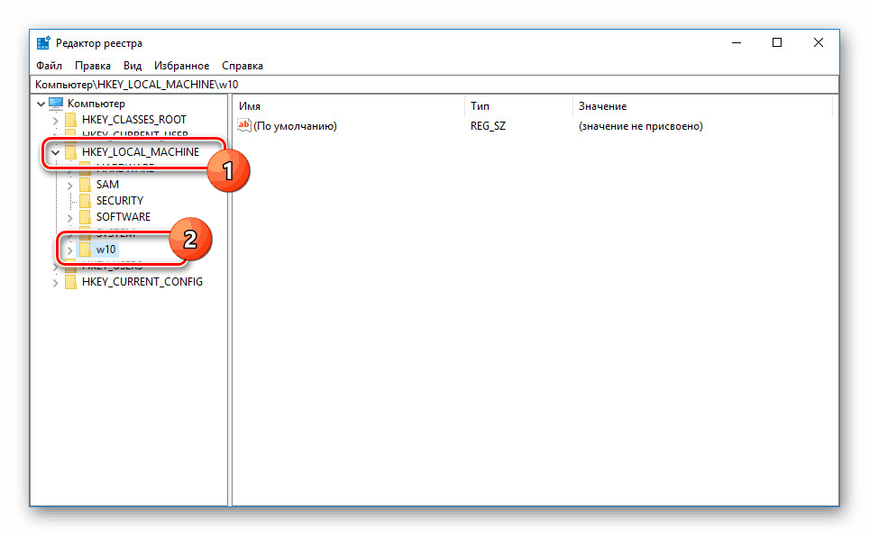Collapse the HKEY_LOCAL_MACHINE key
The image size is (869, 536).
pos(55,152)
